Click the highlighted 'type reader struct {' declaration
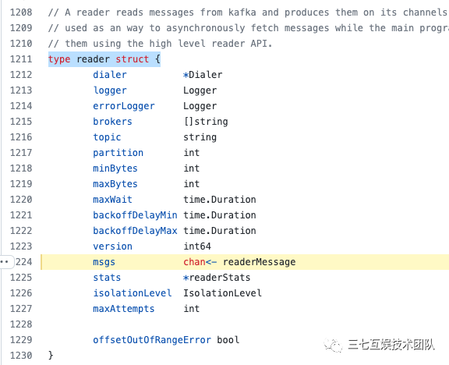Image resolution: width=449 pixels, height=365 pixels. (x=104, y=59)
